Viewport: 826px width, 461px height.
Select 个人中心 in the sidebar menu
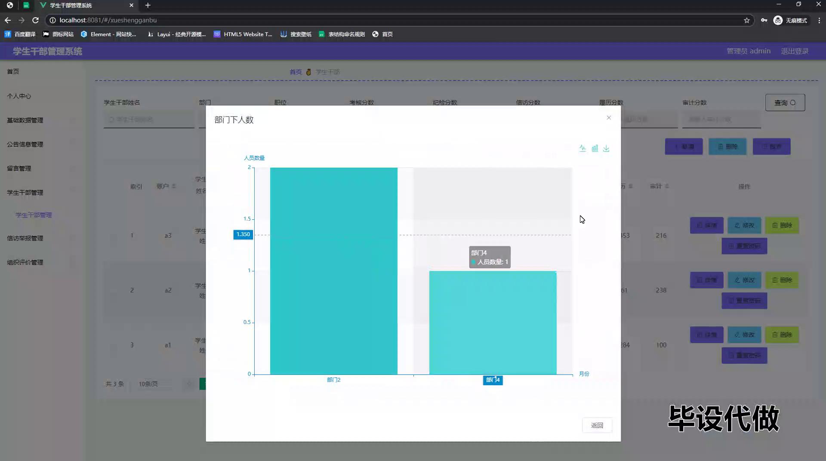click(19, 96)
